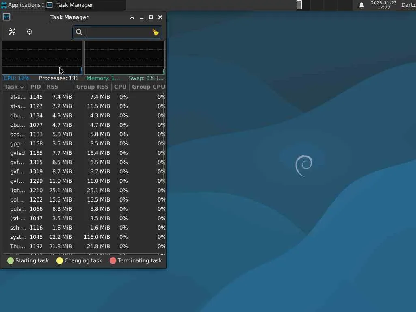Click the Changing task legend label
This screenshot has height=312, width=416.
83,261
